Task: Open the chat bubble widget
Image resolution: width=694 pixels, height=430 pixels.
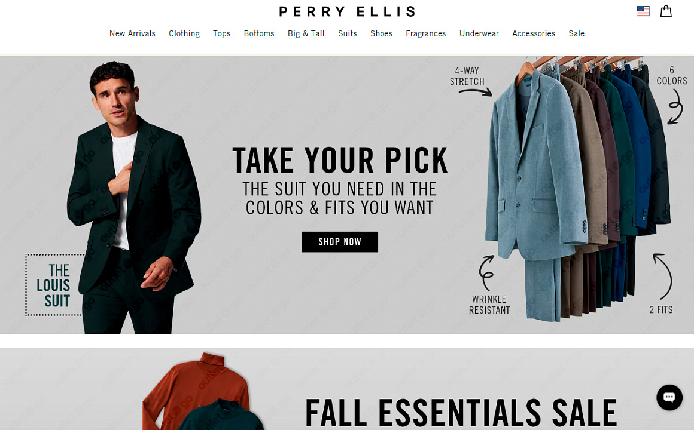Action: coord(669,397)
